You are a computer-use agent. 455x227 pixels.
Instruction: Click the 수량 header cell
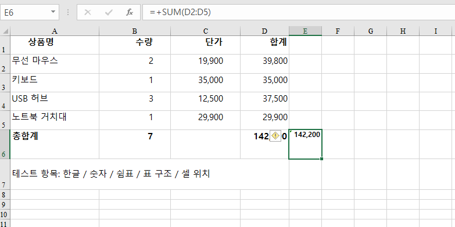[x=135, y=45]
